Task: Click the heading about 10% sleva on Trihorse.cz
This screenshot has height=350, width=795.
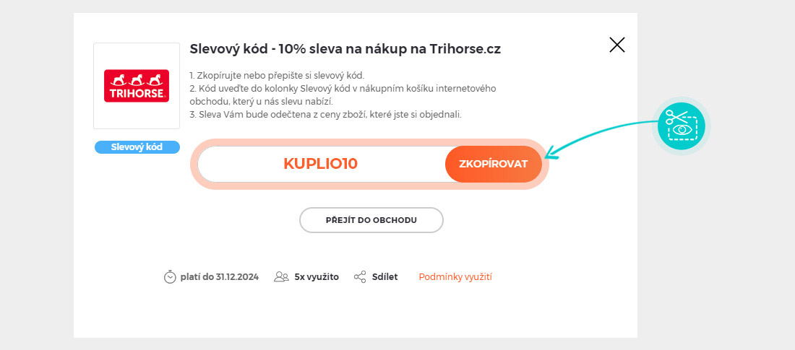Action: pos(345,49)
